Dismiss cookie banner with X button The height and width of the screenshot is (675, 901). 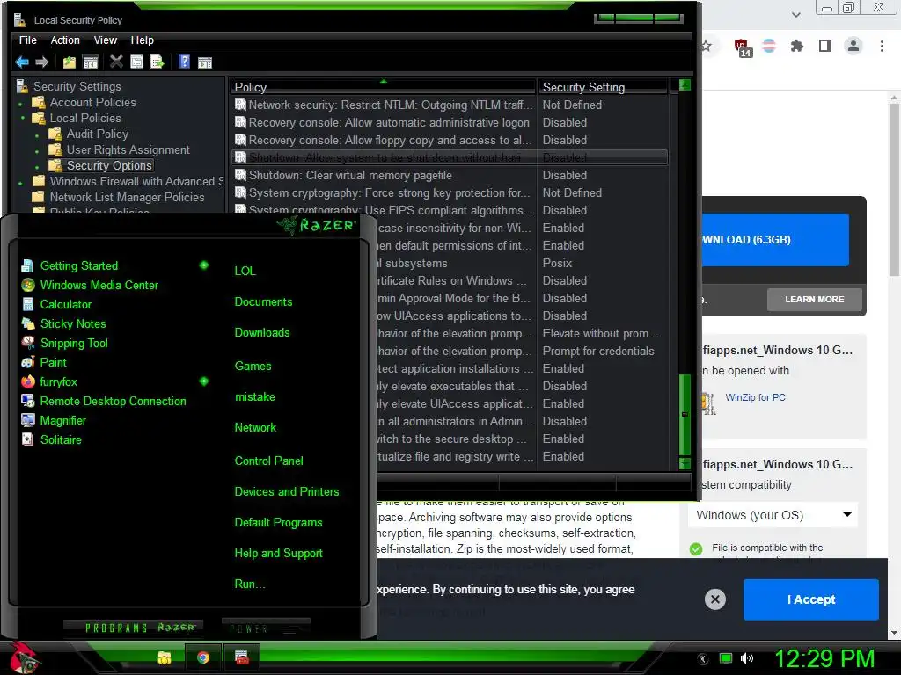714,599
